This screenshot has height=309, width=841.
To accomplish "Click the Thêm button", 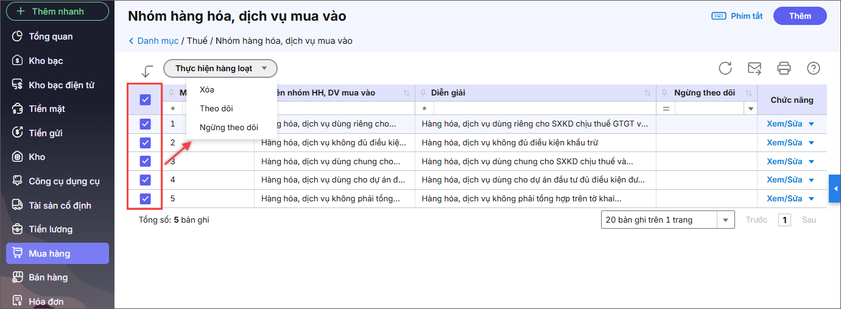I will [x=800, y=16].
